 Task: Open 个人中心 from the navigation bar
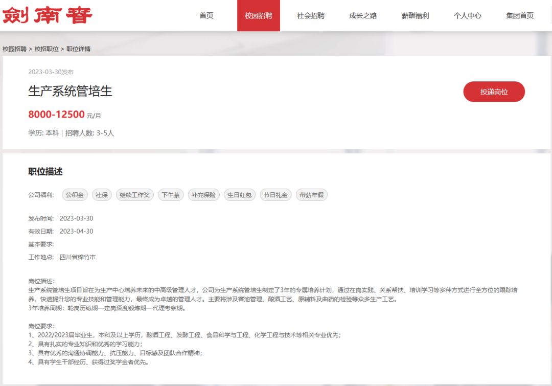point(467,15)
